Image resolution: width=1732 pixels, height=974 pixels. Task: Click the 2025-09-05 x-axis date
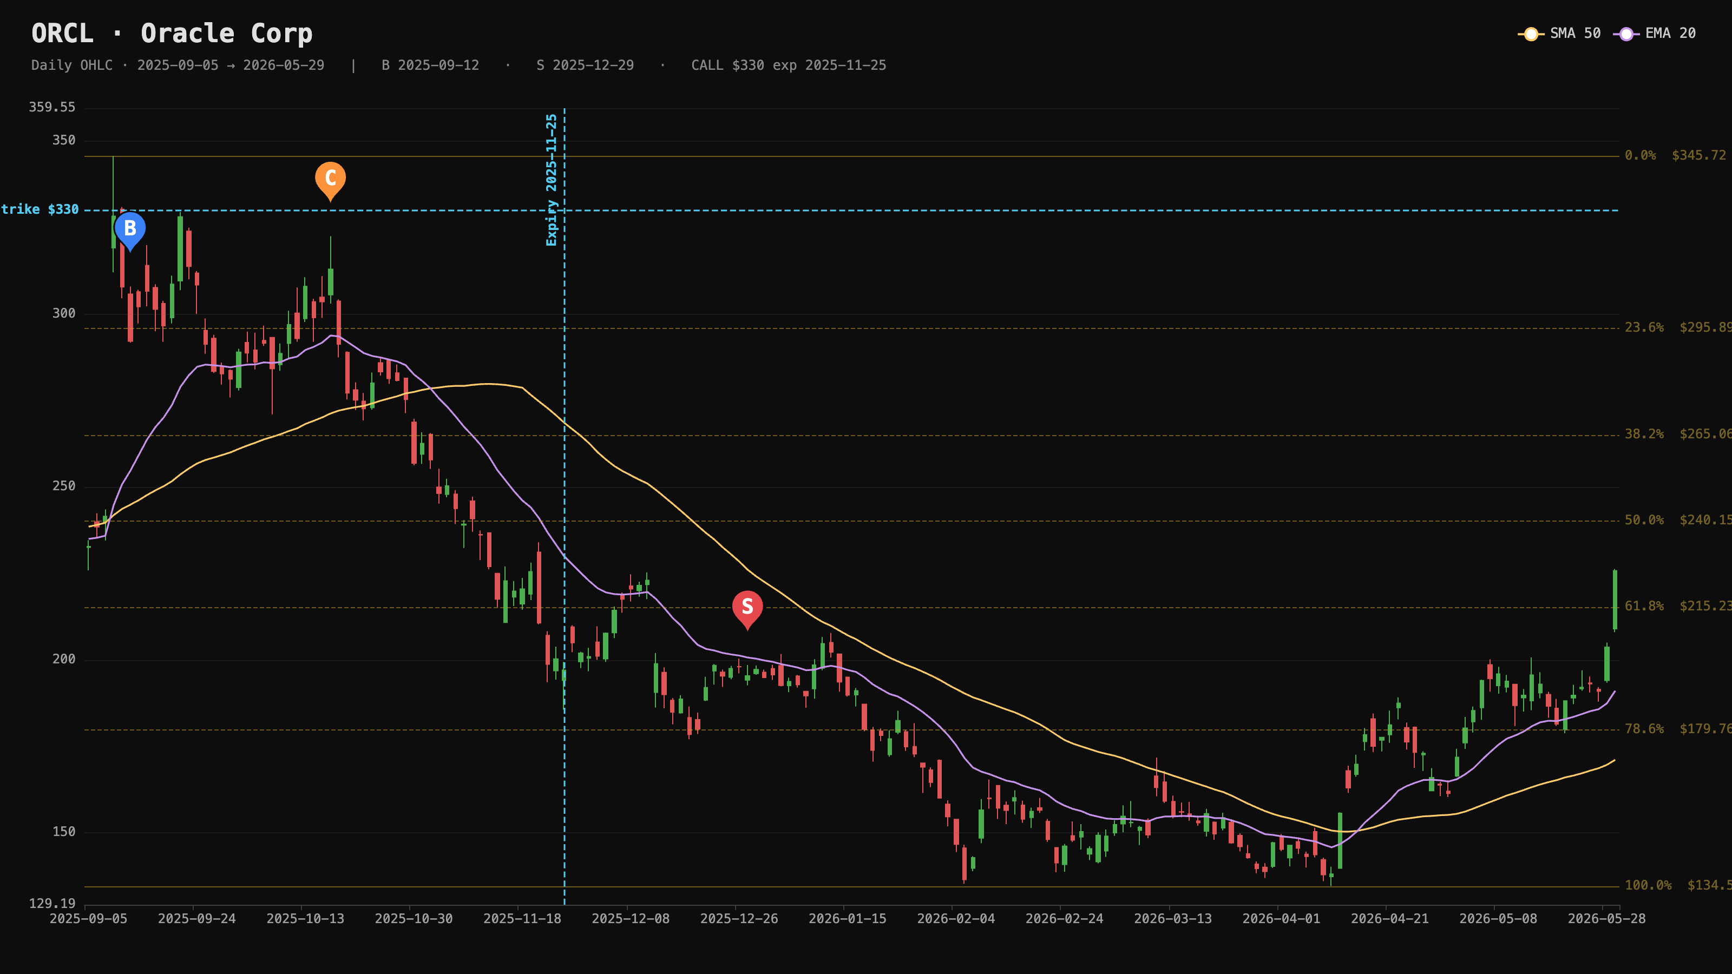pos(89,919)
